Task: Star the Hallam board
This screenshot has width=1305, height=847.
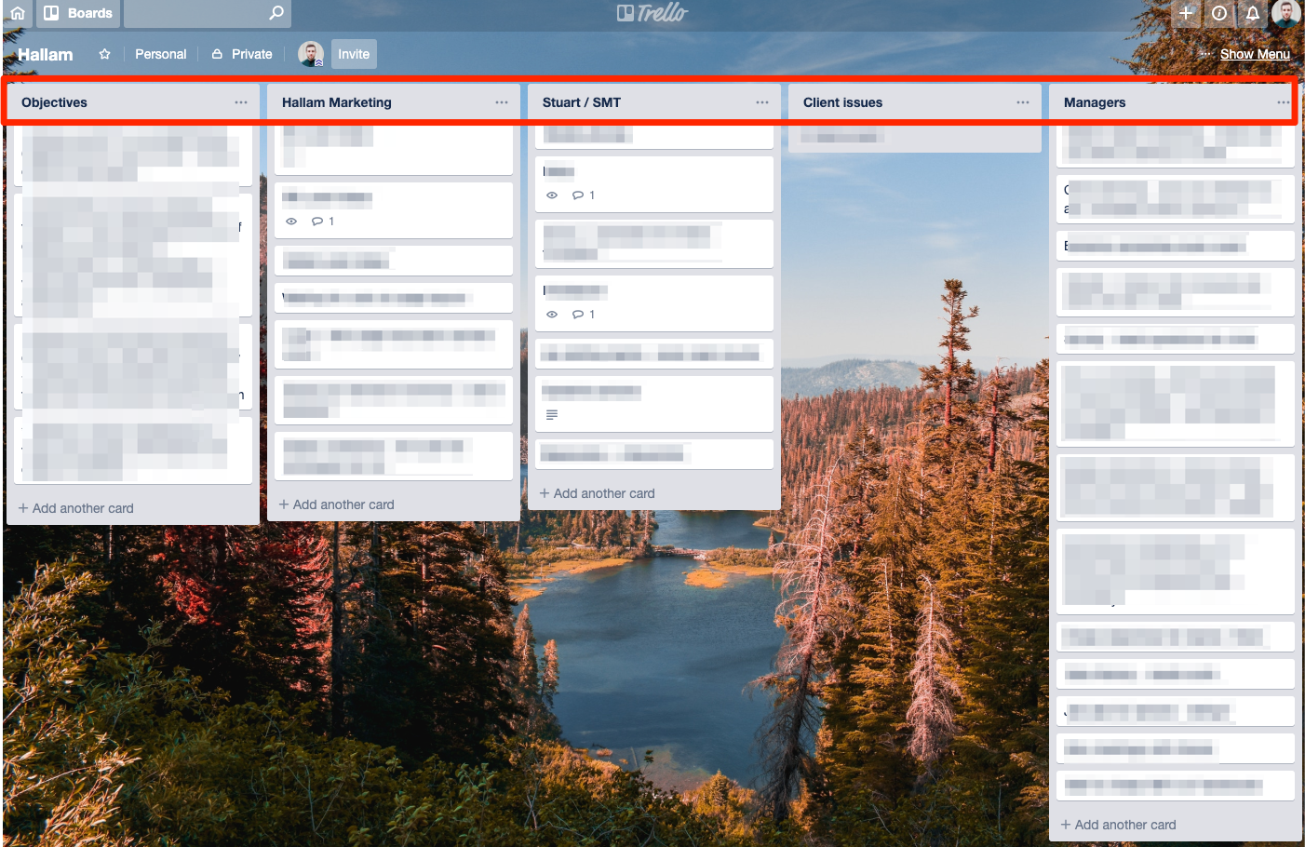Action: [x=104, y=54]
